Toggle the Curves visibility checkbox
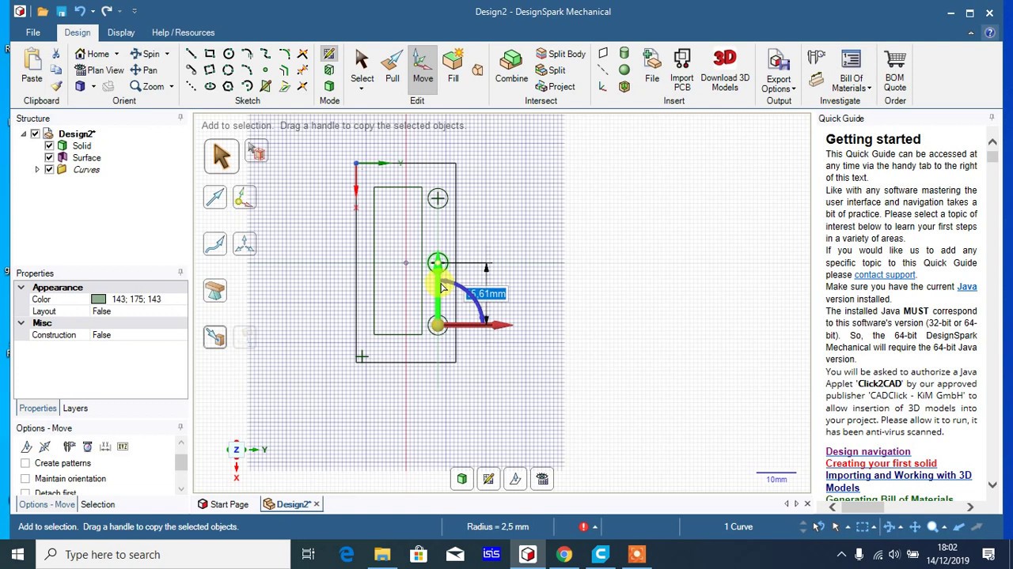This screenshot has height=569, width=1013. [49, 169]
